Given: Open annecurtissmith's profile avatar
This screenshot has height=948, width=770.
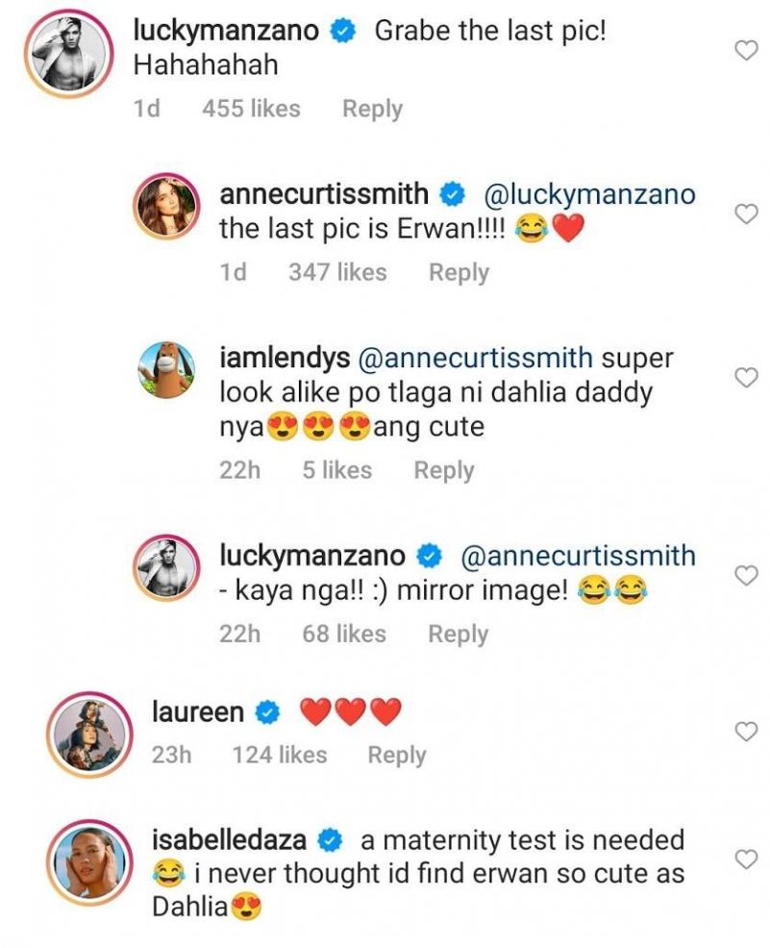Looking at the screenshot, I should 168,207.
